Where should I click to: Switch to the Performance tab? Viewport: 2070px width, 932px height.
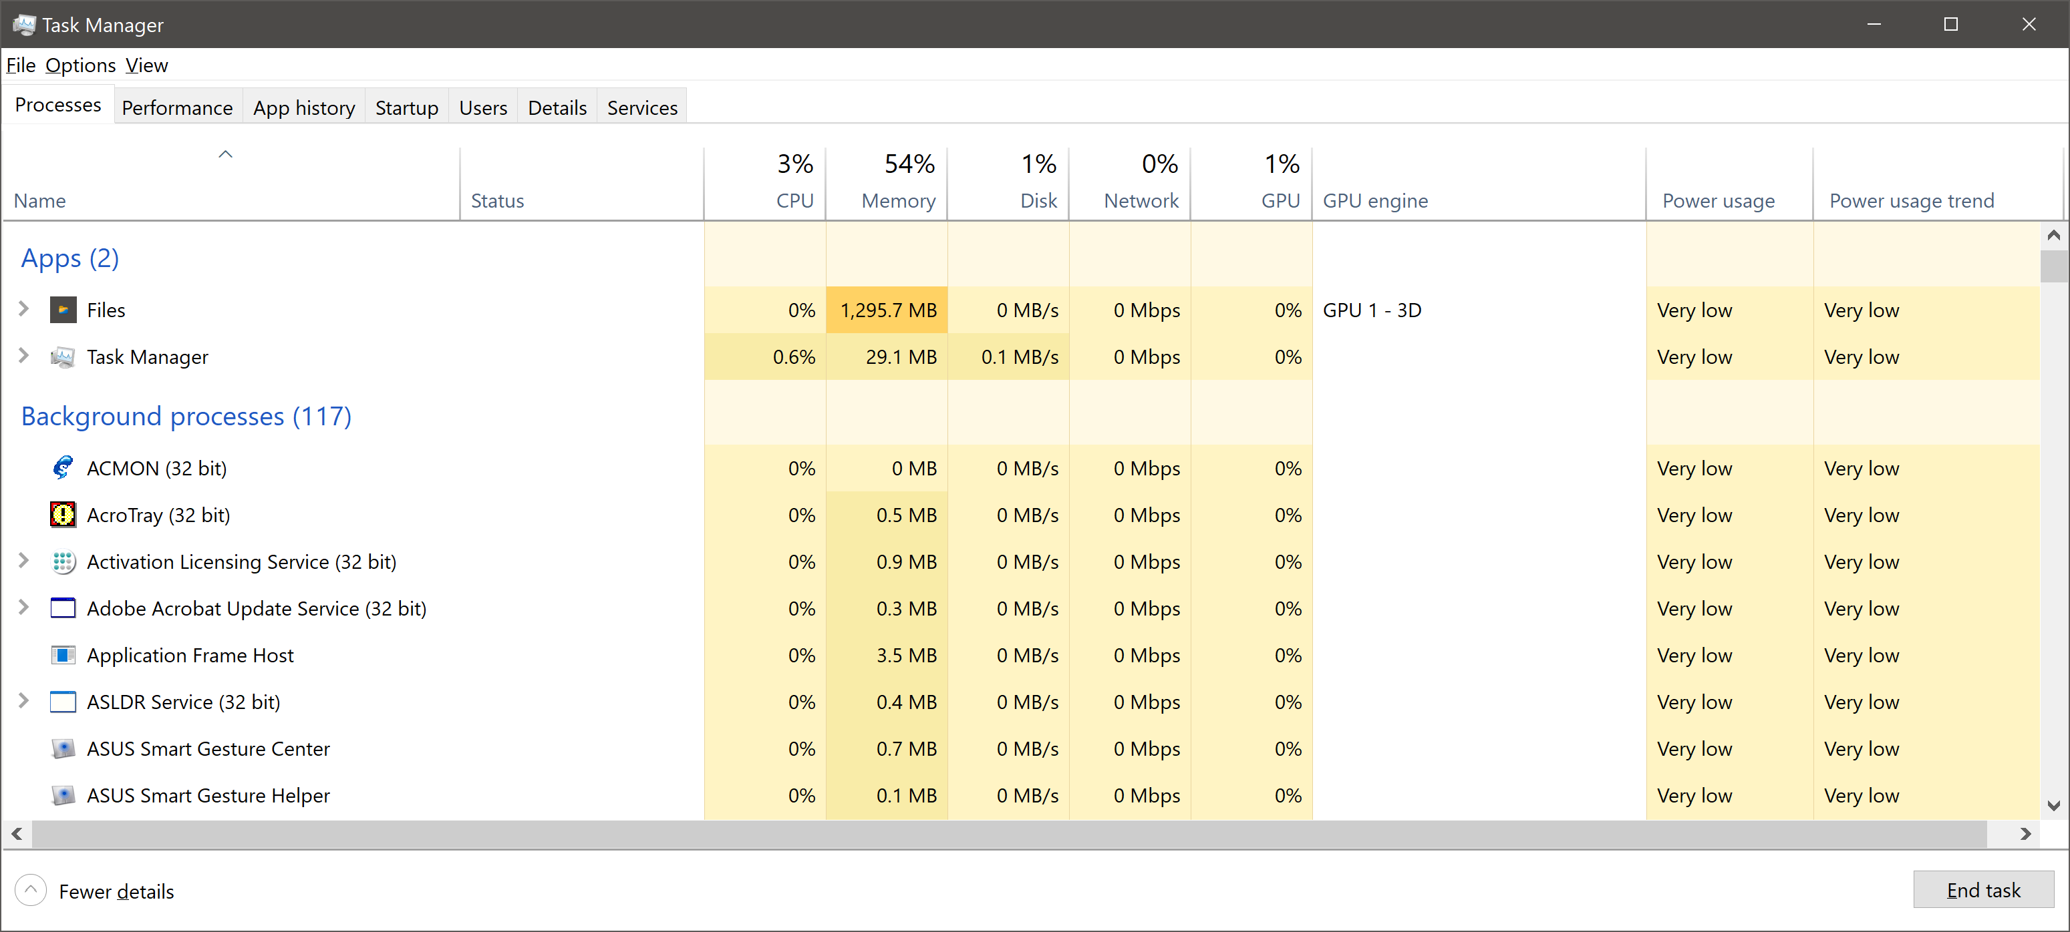177,107
